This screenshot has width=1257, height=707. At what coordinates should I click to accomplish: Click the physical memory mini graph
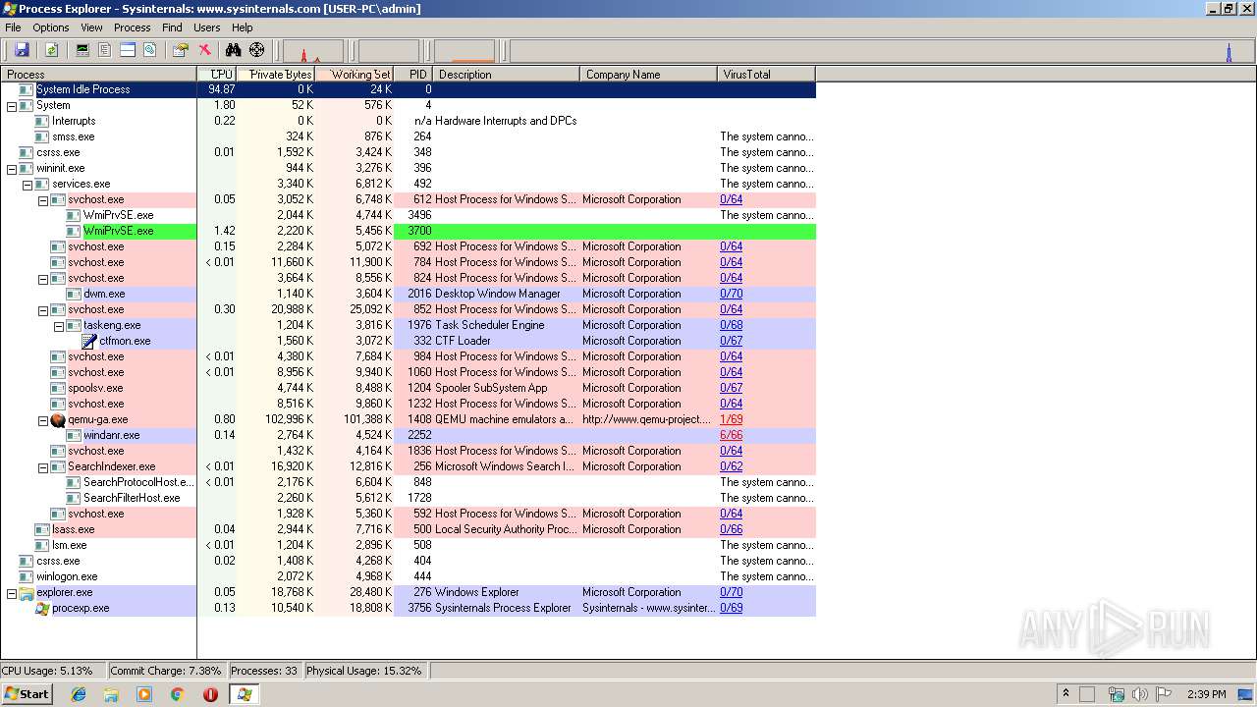(x=465, y=50)
